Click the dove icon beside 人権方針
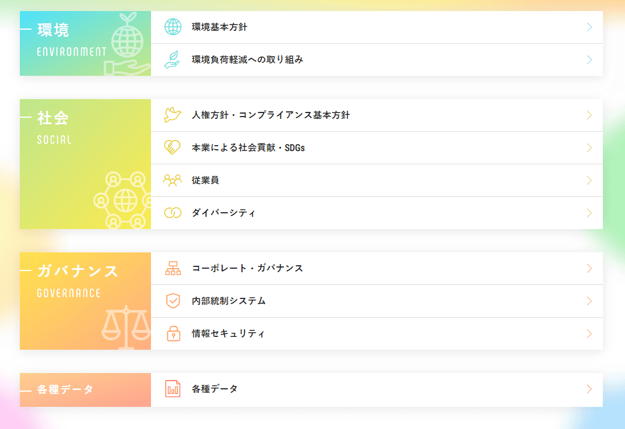 click(x=173, y=115)
